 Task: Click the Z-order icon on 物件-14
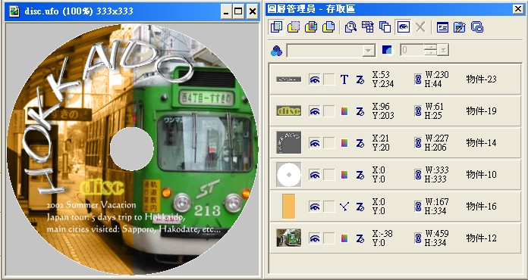pos(360,143)
